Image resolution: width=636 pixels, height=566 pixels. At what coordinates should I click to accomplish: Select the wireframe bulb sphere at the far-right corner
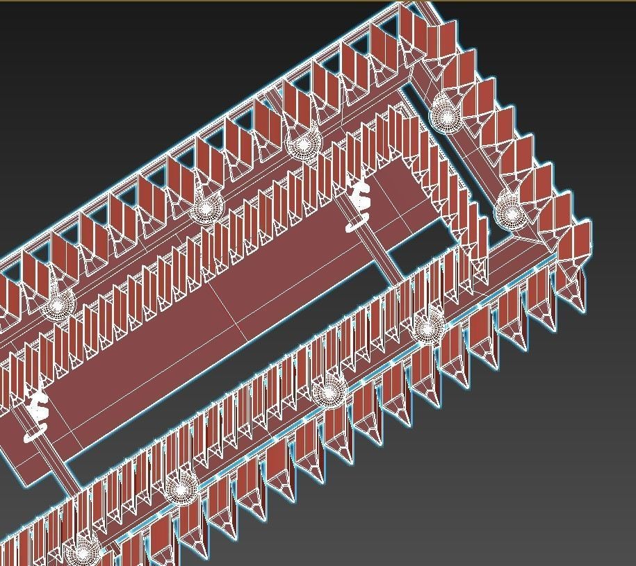click(510, 212)
